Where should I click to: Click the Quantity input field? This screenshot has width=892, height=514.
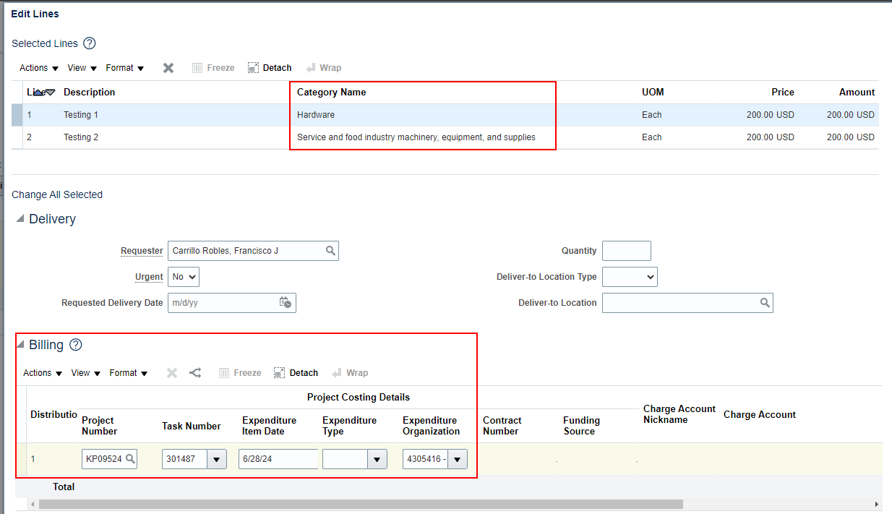point(626,251)
